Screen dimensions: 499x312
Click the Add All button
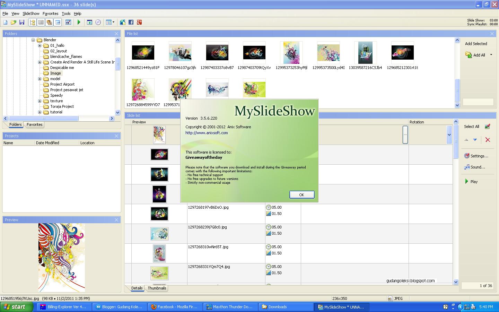(475, 55)
